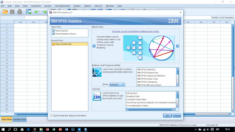
Task: Show previous What's New slide
Action: [94, 46]
